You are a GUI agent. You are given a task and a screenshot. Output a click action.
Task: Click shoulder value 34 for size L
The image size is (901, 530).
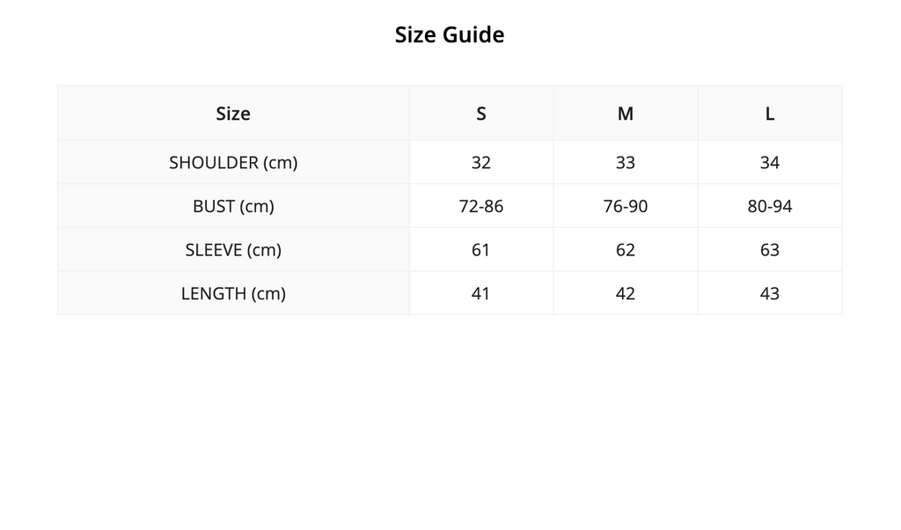(x=770, y=163)
